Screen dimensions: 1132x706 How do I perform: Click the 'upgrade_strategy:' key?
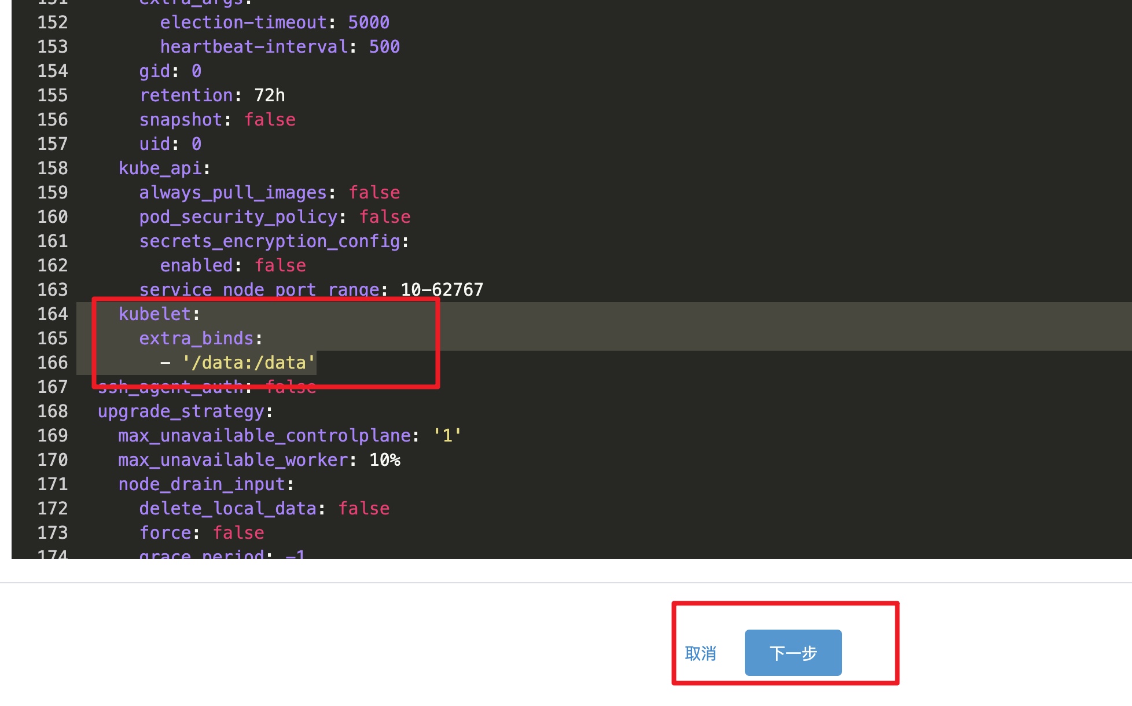tap(185, 411)
